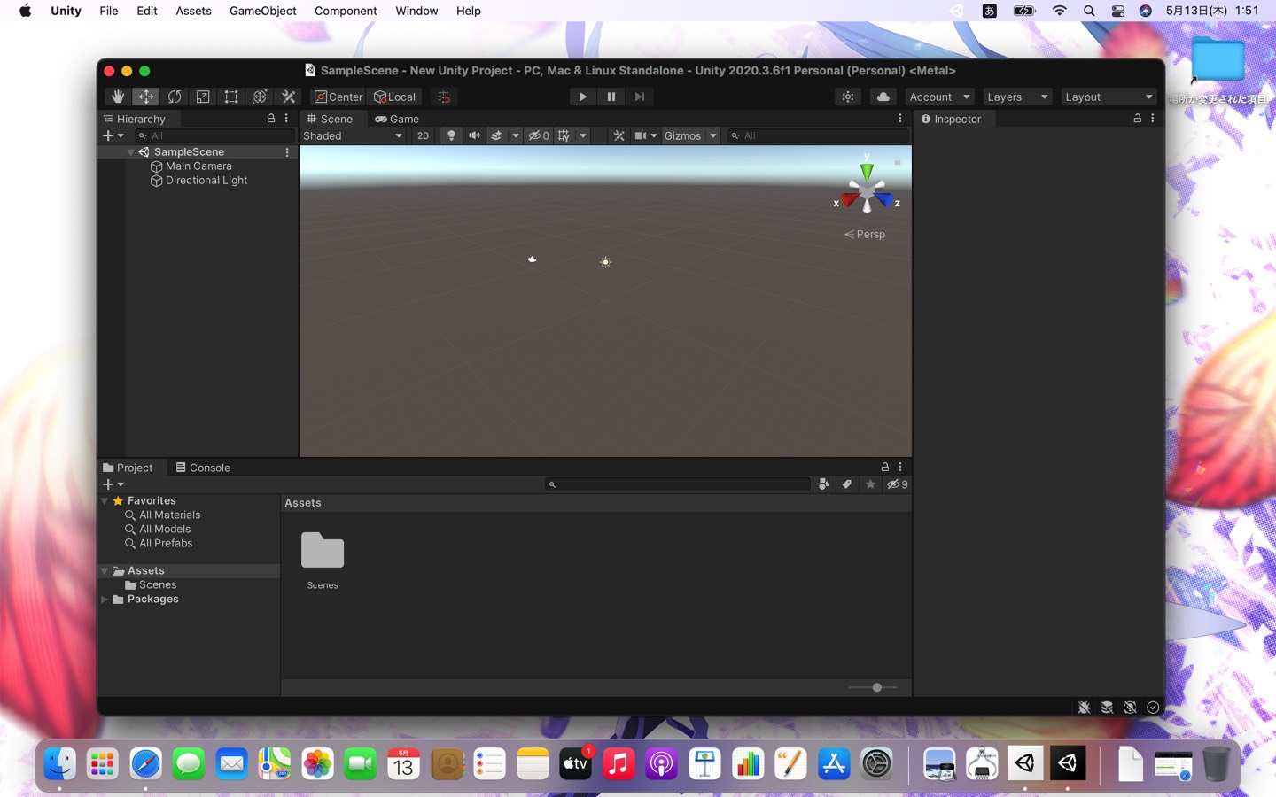Click the Pause button
Image resolution: width=1276 pixels, height=797 pixels.
[611, 97]
